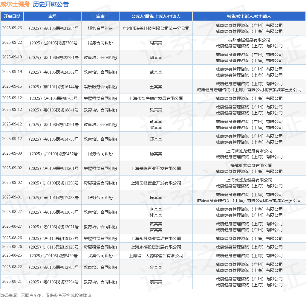This screenshot has width=306, height=298.
Task: Click plaintiff 杜某某
Action: point(156,215)
